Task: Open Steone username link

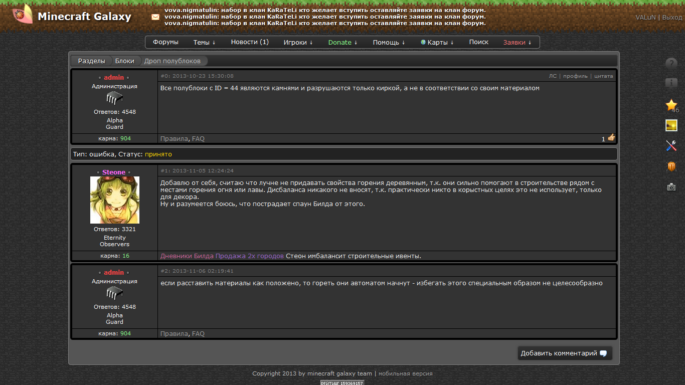Action: pyautogui.click(x=114, y=172)
